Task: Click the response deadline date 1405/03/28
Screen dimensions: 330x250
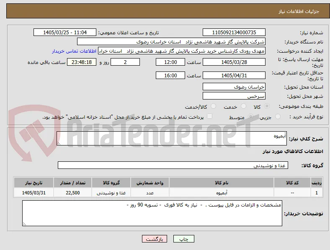Action: (x=234, y=62)
